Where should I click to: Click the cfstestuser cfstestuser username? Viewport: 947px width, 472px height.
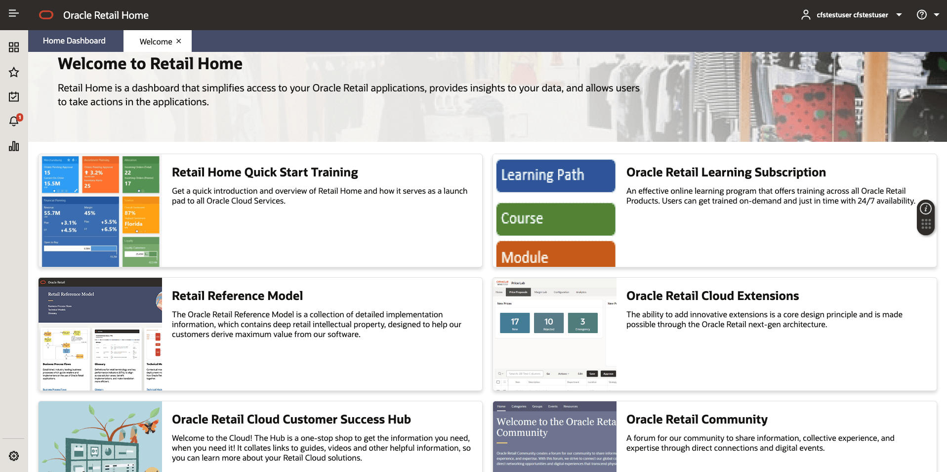852,15
